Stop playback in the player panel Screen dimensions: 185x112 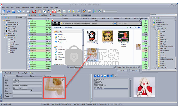point(105,76)
